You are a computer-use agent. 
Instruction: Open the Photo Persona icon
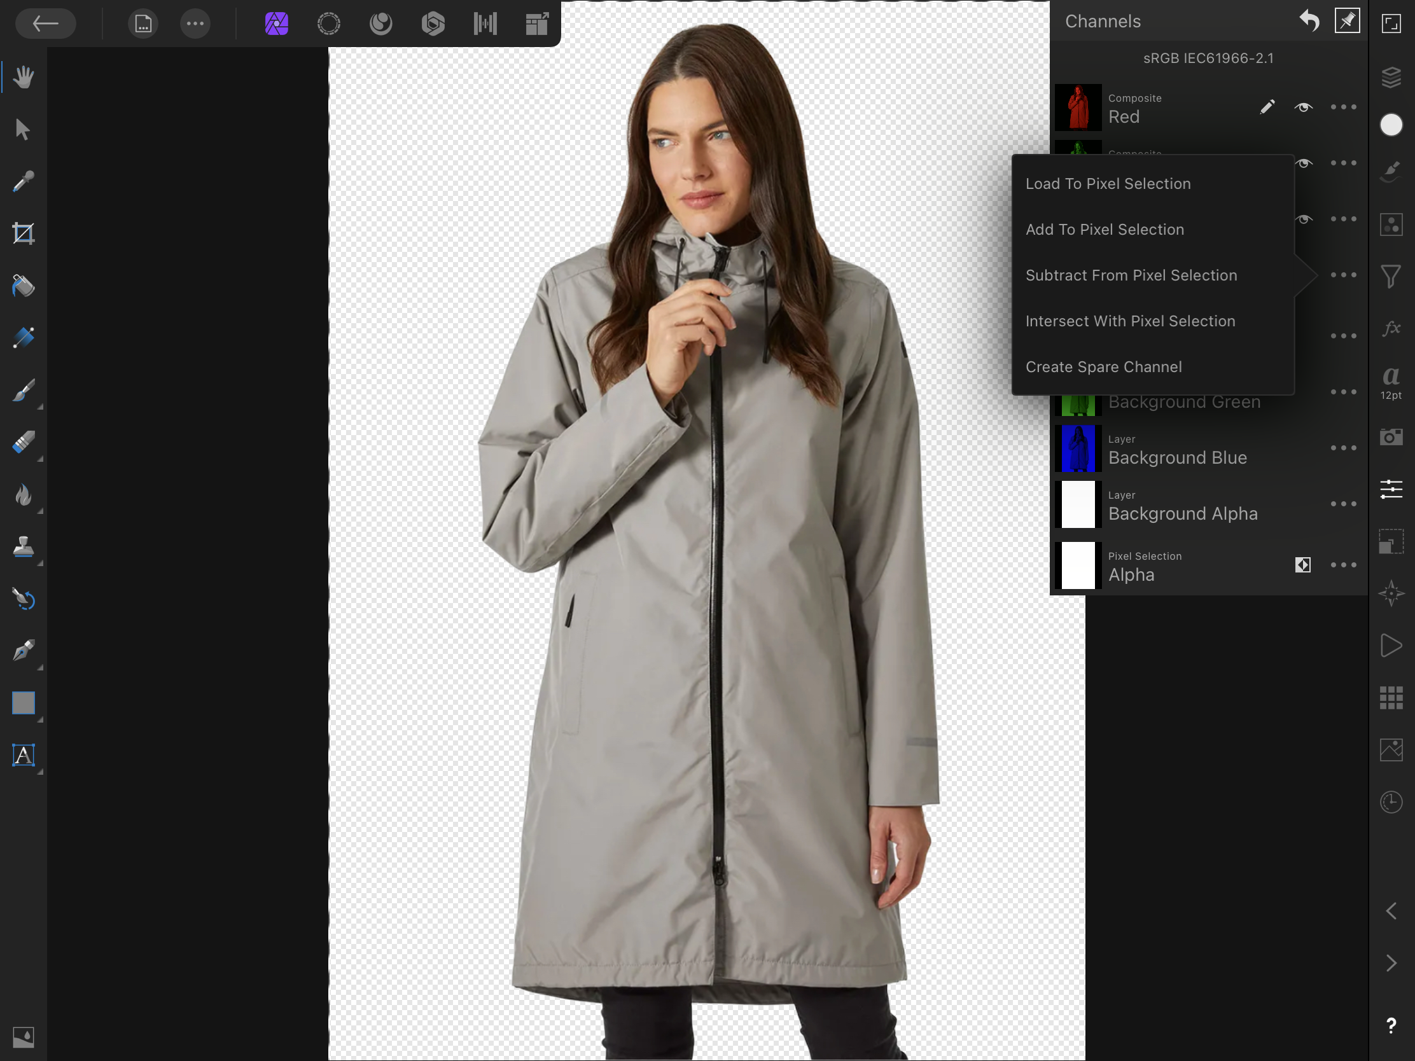276,24
